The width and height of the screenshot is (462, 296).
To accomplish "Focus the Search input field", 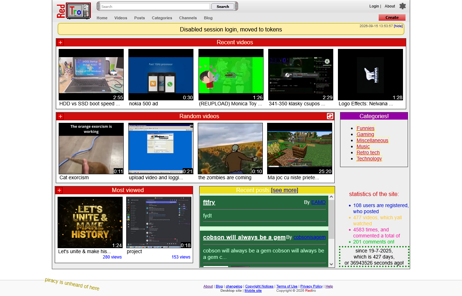I will (x=155, y=6).
